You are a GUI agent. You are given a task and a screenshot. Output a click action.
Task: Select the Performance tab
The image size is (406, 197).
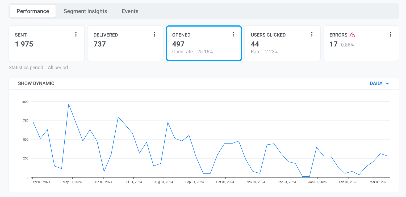click(x=33, y=11)
